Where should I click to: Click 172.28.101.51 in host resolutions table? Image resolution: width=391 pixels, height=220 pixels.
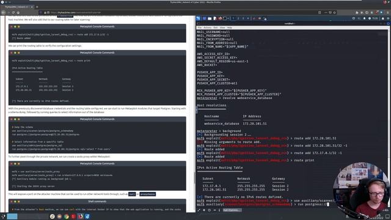[255, 123]
